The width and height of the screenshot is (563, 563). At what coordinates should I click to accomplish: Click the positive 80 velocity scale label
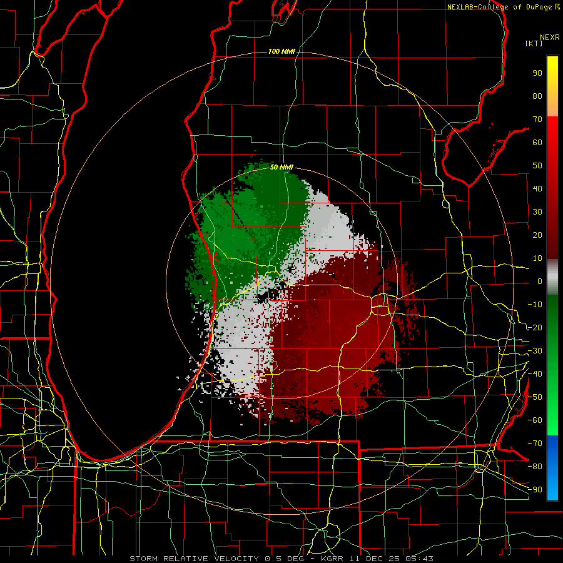[x=537, y=96]
